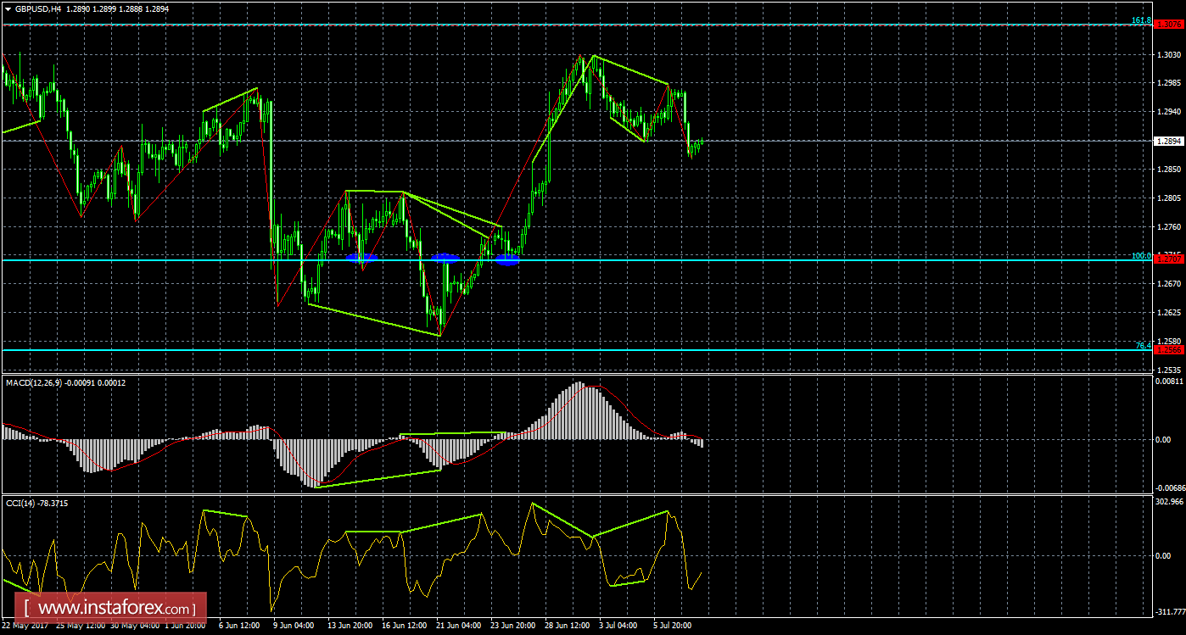Click the 9 Jun 04:00 time label

[x=294, y=626]
